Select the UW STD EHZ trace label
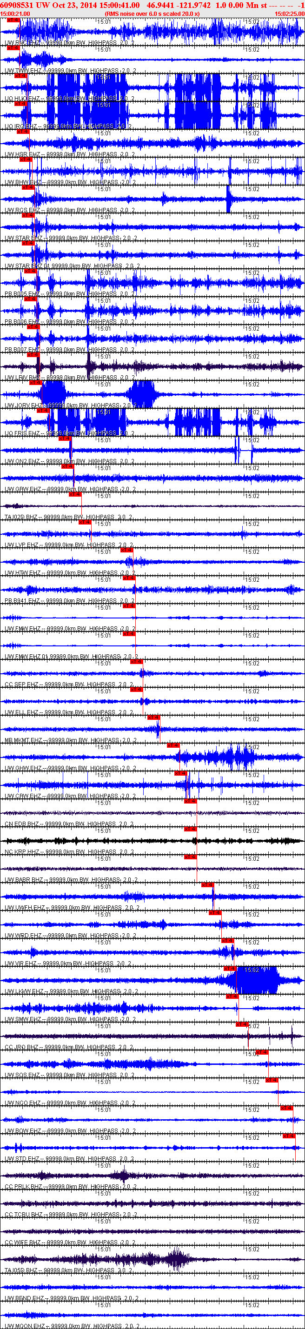305x1329 pixels. coord(70,1159)
